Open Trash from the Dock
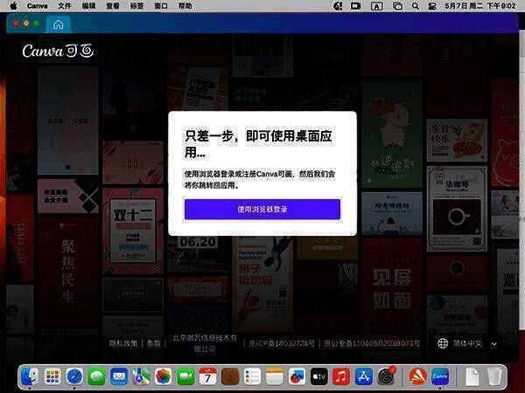The height and width of the screenshot is (393, 525). pyautogui.click(x=493, y=376)
